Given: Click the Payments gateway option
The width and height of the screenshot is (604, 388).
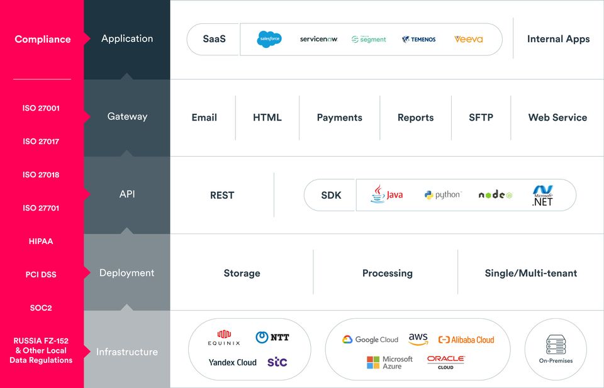Looking at the screenshot, I should (x=339, y=118).
